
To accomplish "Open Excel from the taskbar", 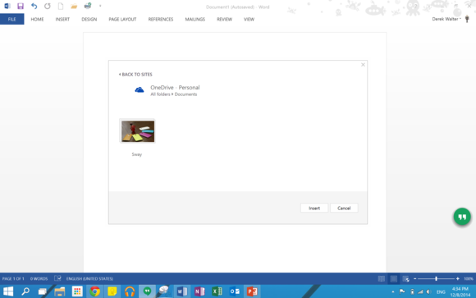I will pyautogui.click(x=217, y=291).
